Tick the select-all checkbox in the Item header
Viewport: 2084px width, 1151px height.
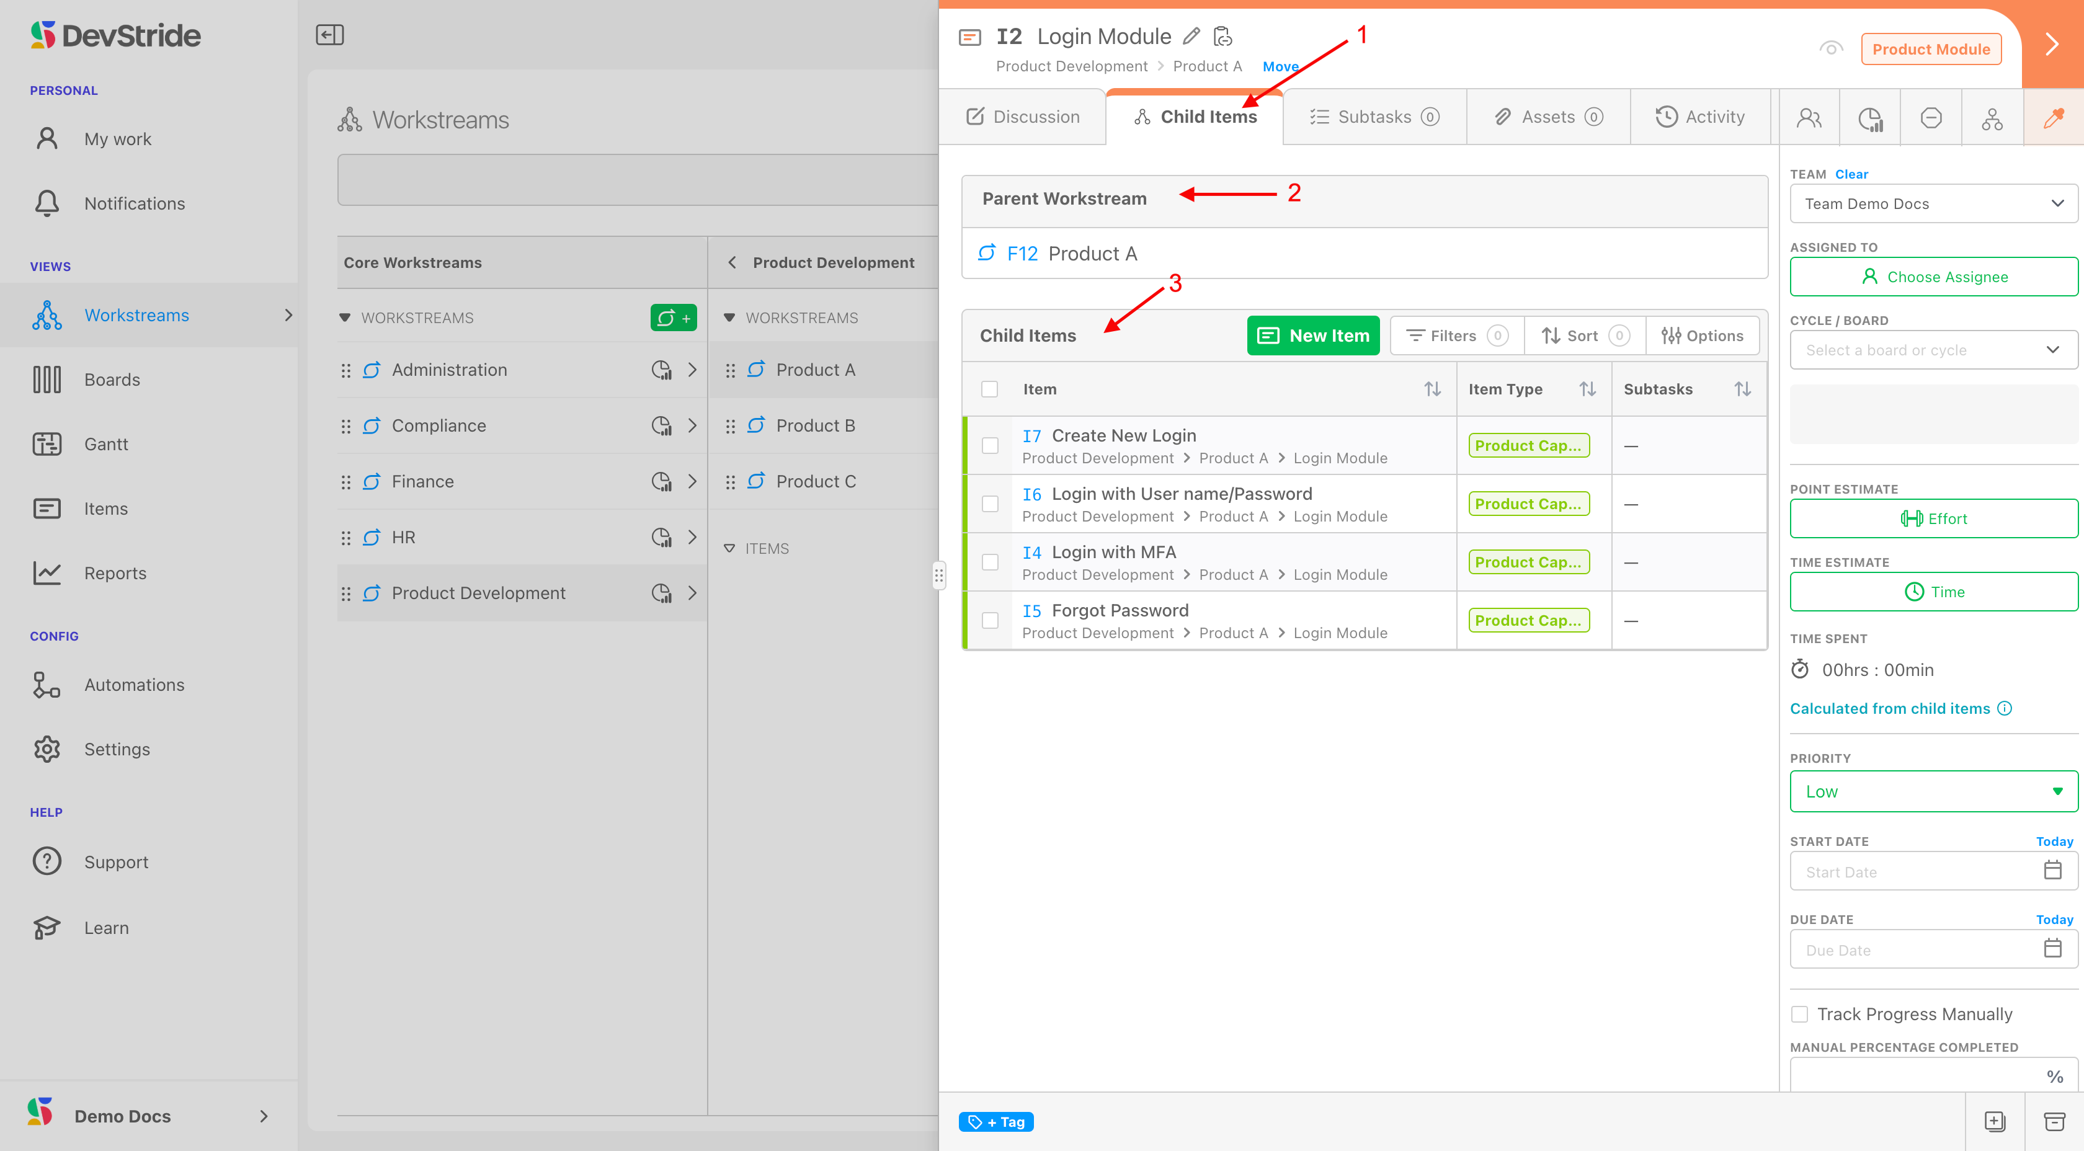pos(989,389)
